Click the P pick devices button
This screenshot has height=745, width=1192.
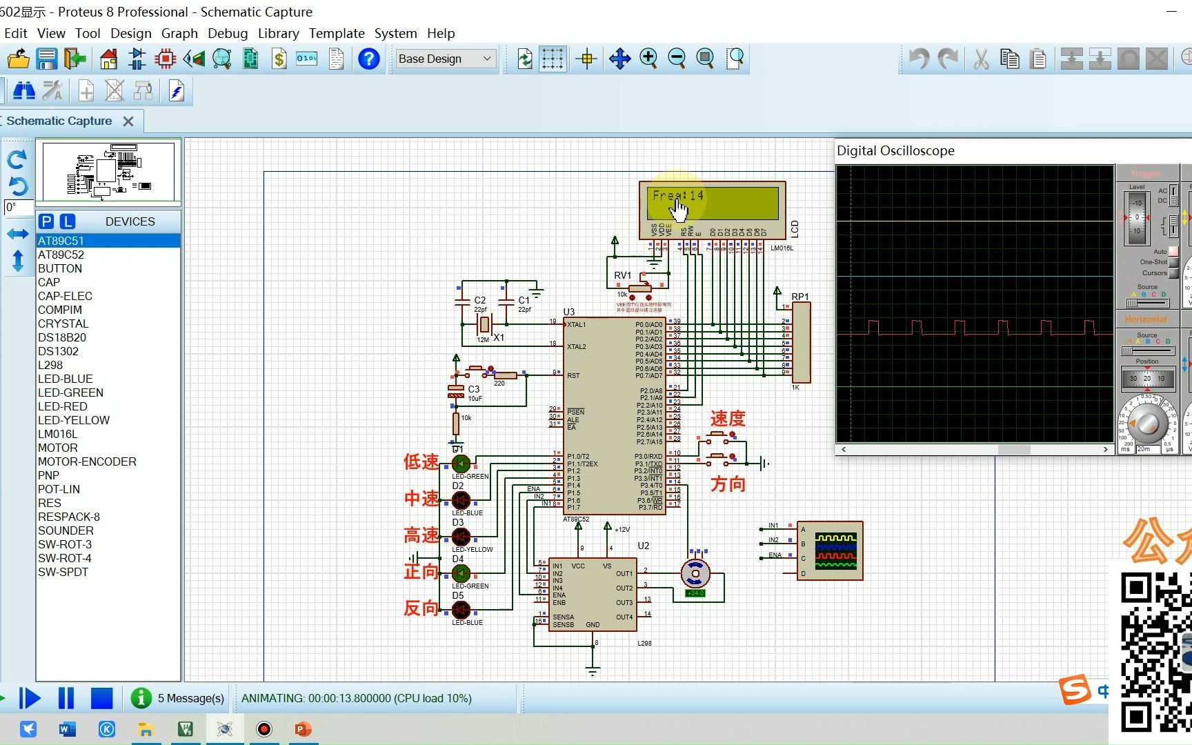(x=46, y=221)
